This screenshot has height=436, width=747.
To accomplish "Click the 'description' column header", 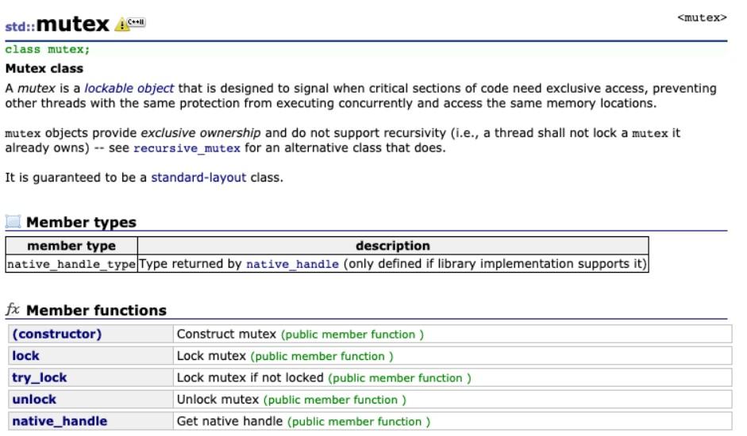I will click(x=393, y=246).
